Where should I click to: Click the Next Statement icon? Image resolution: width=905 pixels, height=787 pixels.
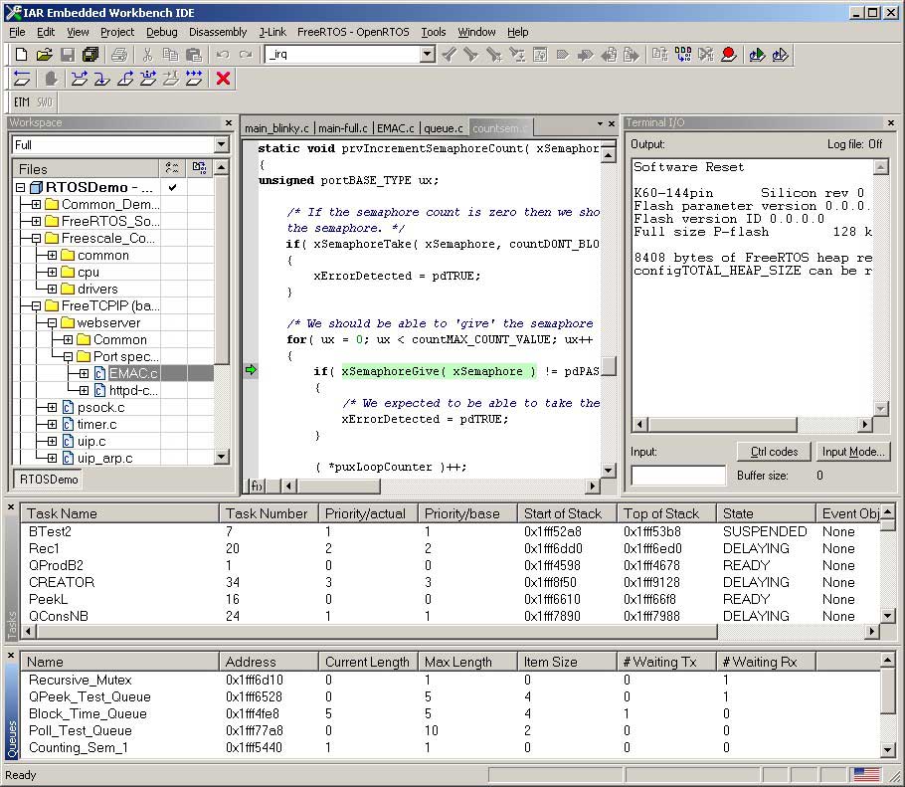[148, 79]
